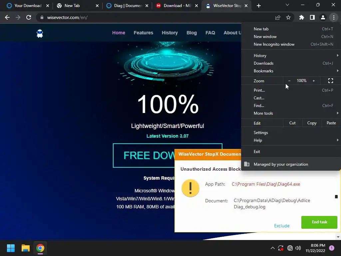This screenshot has height=256, width=341.
Task: Select Print from the menu
Action: [291, 90]
